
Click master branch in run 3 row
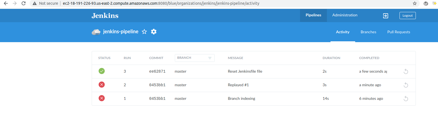click(x=181, y=71)
